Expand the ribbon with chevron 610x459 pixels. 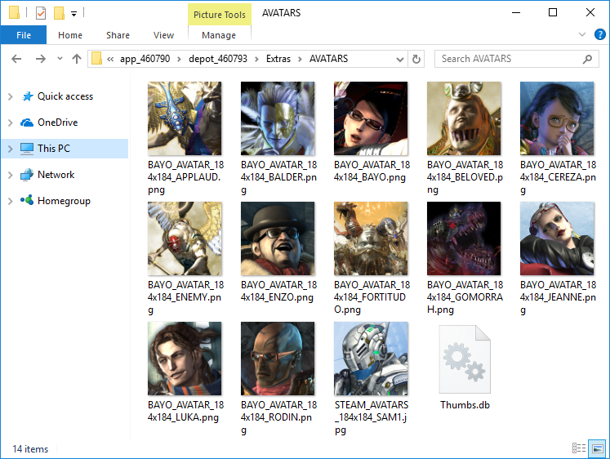[x=581, y=35]
